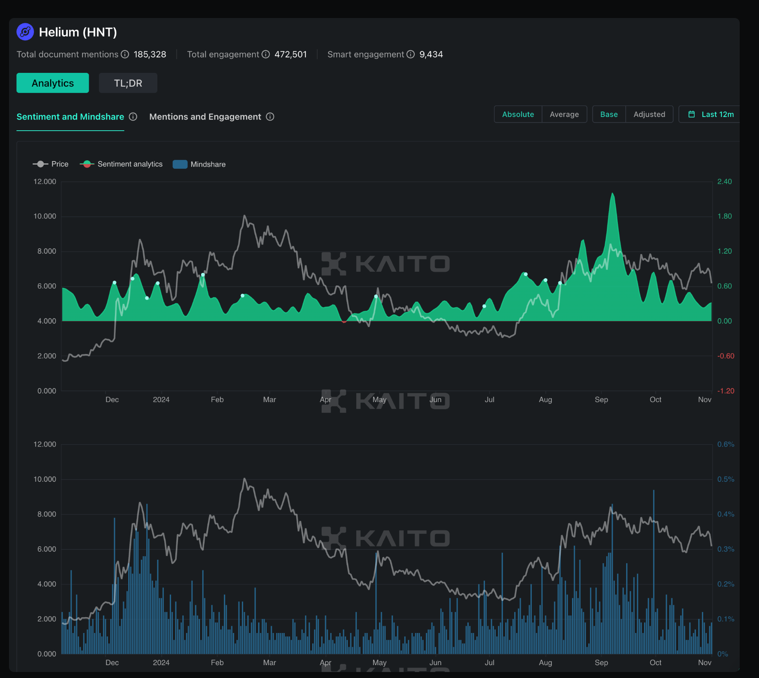The height and width of the screenshot is (678, 759).
Task: Click the info icon beside Total document mentions
Action: 125,54
